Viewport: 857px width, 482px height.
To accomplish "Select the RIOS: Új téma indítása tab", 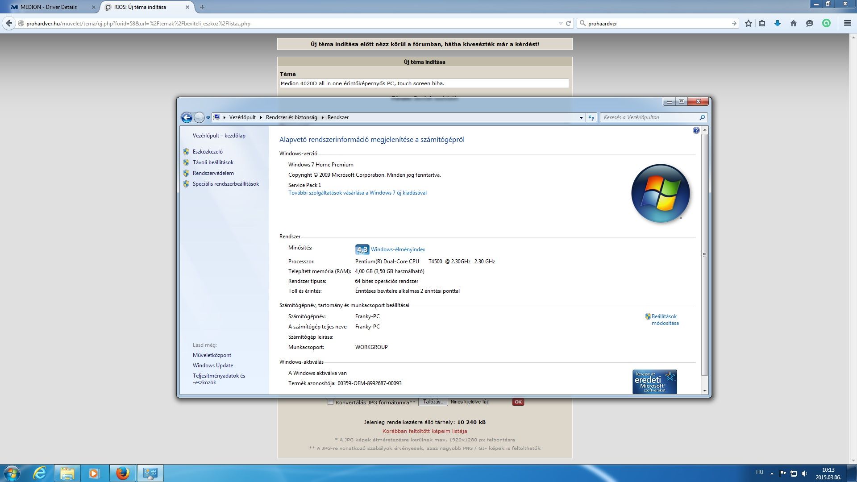I will (140, 7).
